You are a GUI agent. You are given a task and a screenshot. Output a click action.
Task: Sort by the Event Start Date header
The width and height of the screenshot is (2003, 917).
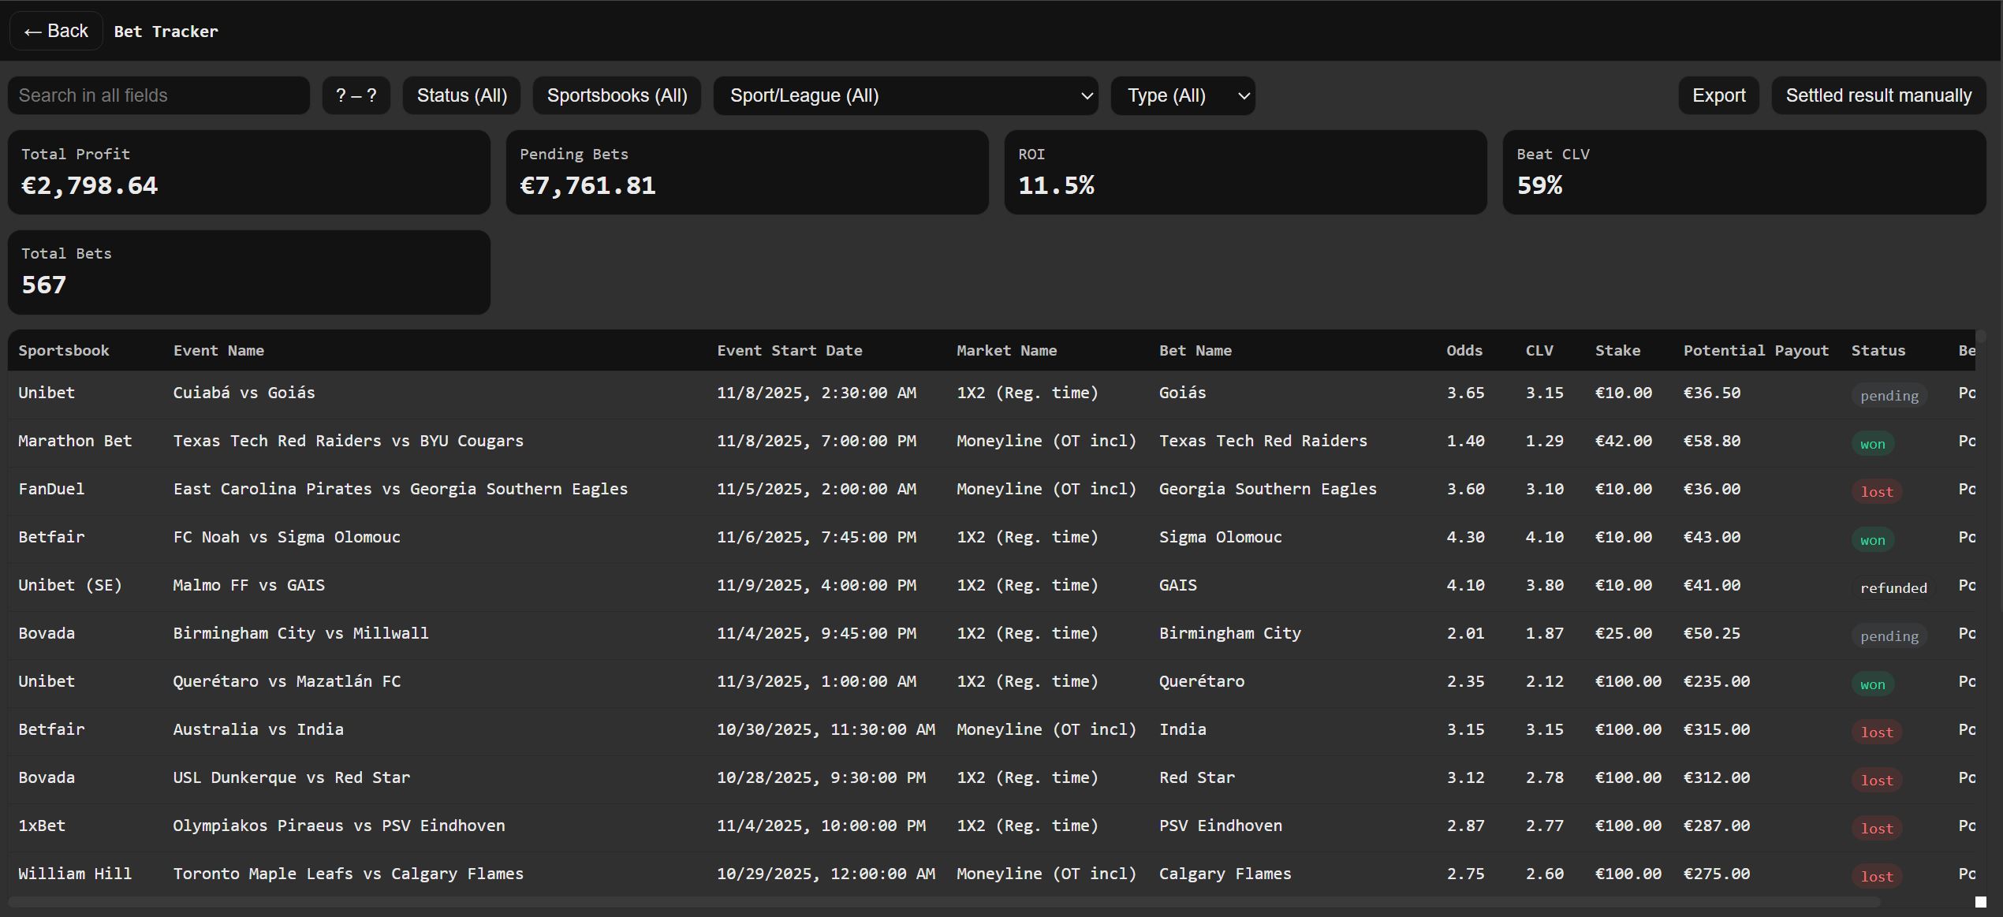pyautogui.click(x=789, y=351)
